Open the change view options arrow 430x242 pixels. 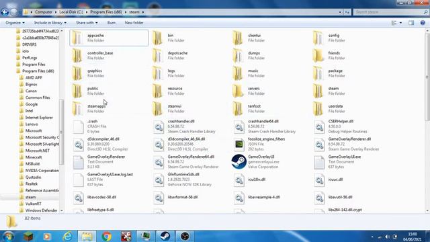(400, 23)
